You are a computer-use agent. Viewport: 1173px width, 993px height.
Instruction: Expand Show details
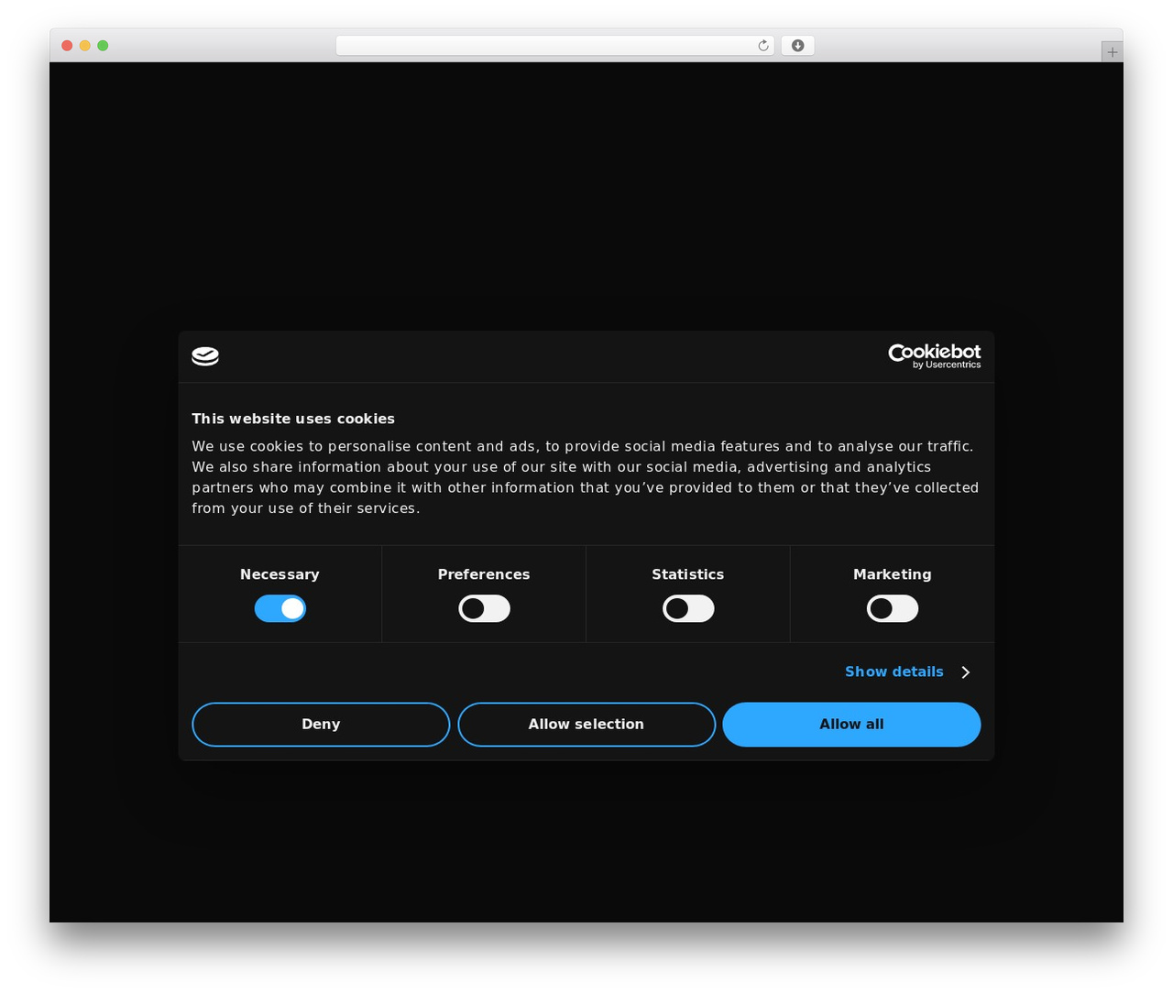(x=907, y=672)
